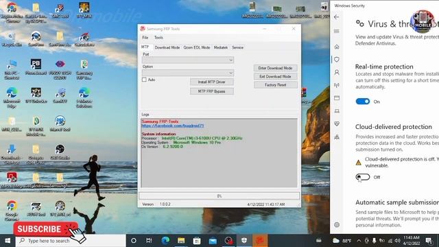Click the Os Version line in Logs

[162, 146]
